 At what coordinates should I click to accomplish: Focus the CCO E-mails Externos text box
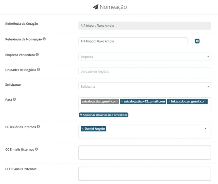click(144, 174)
